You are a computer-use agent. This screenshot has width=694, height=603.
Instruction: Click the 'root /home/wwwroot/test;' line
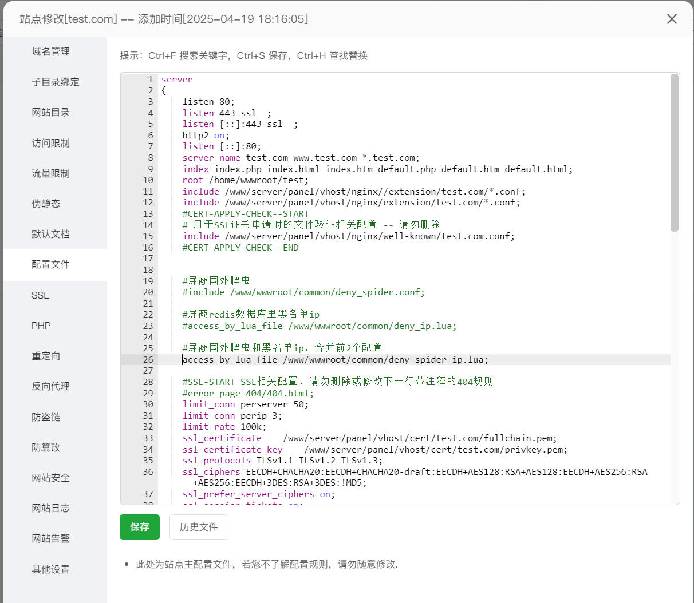[245, 180]
